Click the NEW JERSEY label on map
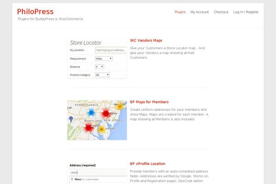Viewport: 276px width, 184px height. click(113, 120)
